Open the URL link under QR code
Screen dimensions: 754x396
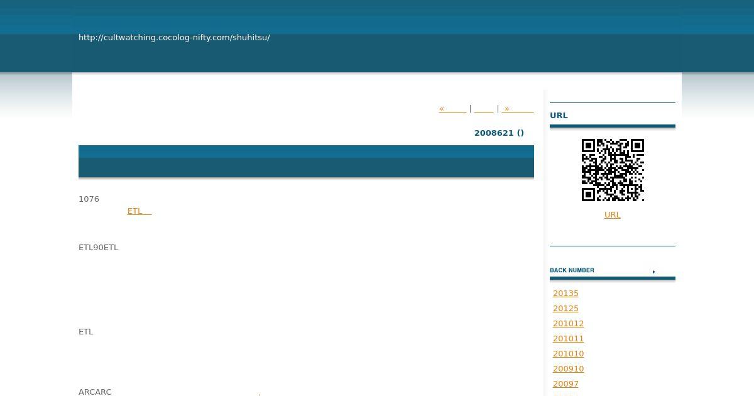(613, 215)
